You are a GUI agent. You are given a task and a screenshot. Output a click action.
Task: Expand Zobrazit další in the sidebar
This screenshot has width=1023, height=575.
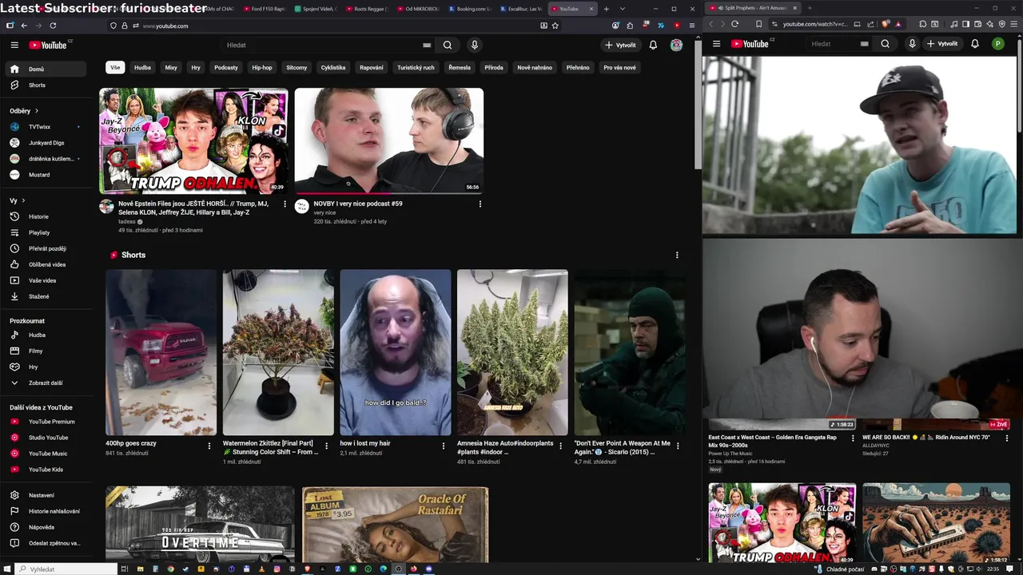[48, 383]
